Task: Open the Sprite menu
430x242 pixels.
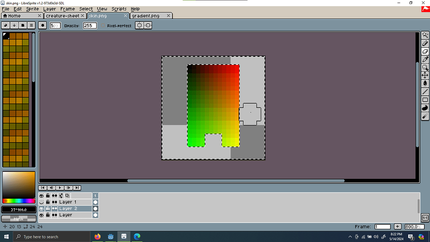Action: pos(32,9)
